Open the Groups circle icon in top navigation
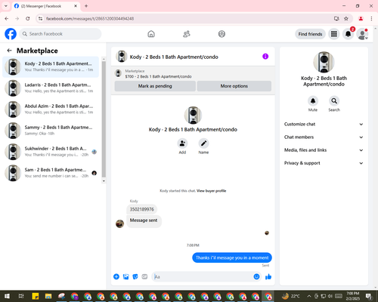378x302 pixels. click(x=222, y=34)
